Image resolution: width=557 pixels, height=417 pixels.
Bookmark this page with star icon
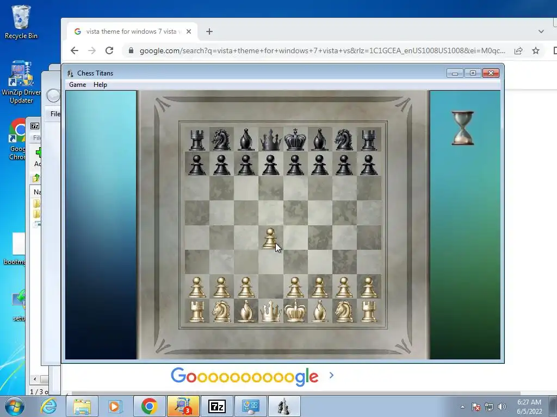tap(536, 50)
